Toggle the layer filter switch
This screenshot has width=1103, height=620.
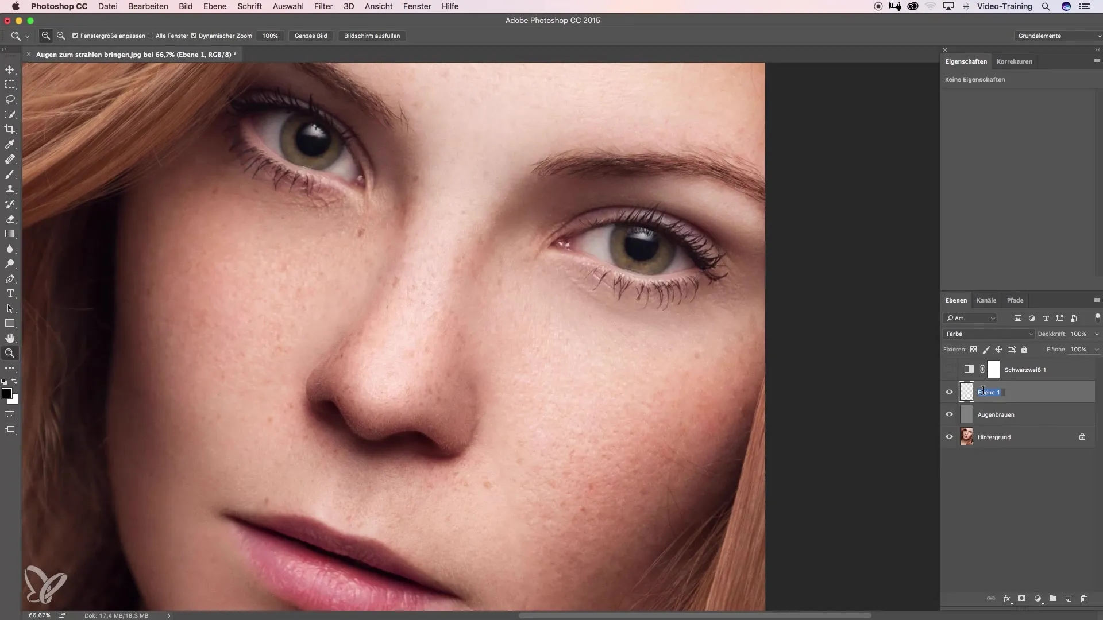pos(1097,317)
